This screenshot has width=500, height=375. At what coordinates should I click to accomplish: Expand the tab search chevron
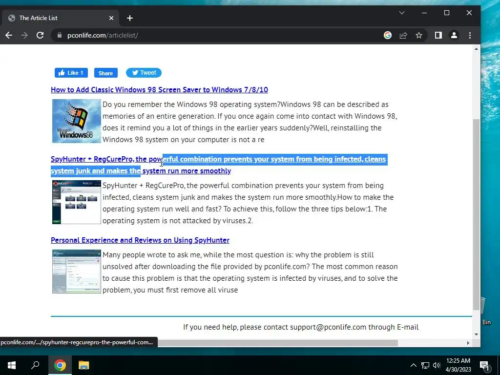(402, 13)
